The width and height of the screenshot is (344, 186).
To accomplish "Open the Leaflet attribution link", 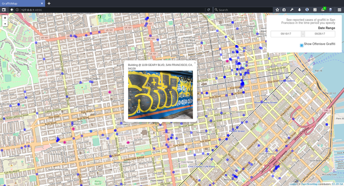I will (293, 184).
